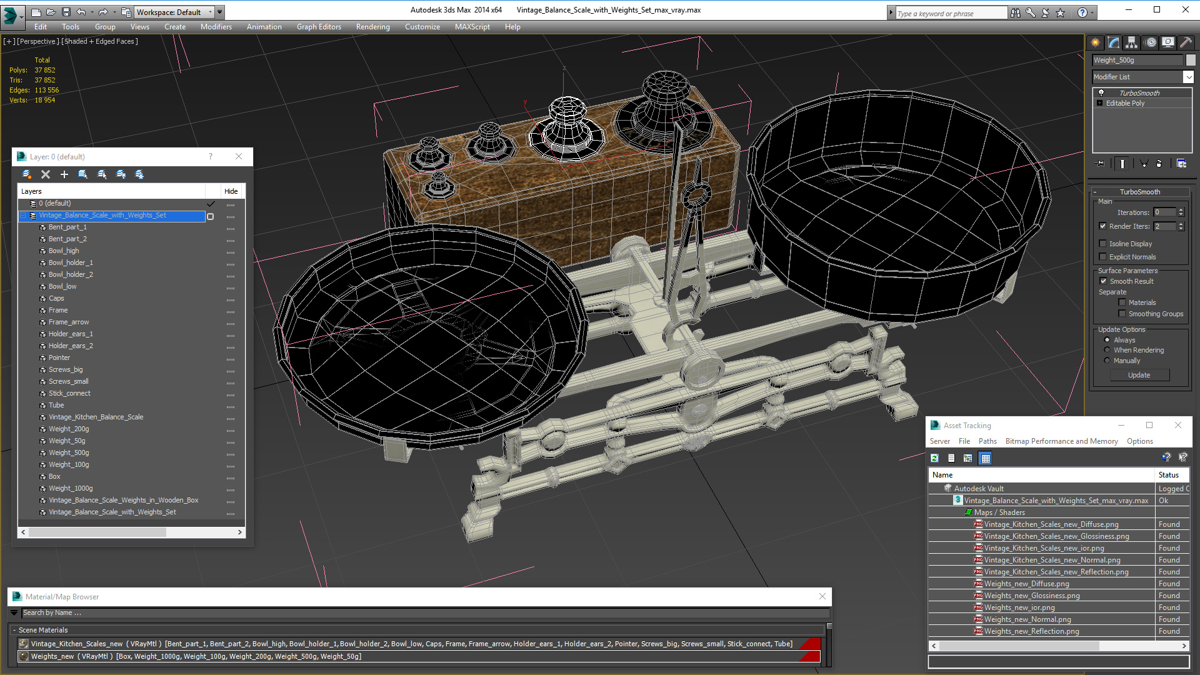Click the Status column header in Asset Tracking
1200x675 pixels.
1171,475
